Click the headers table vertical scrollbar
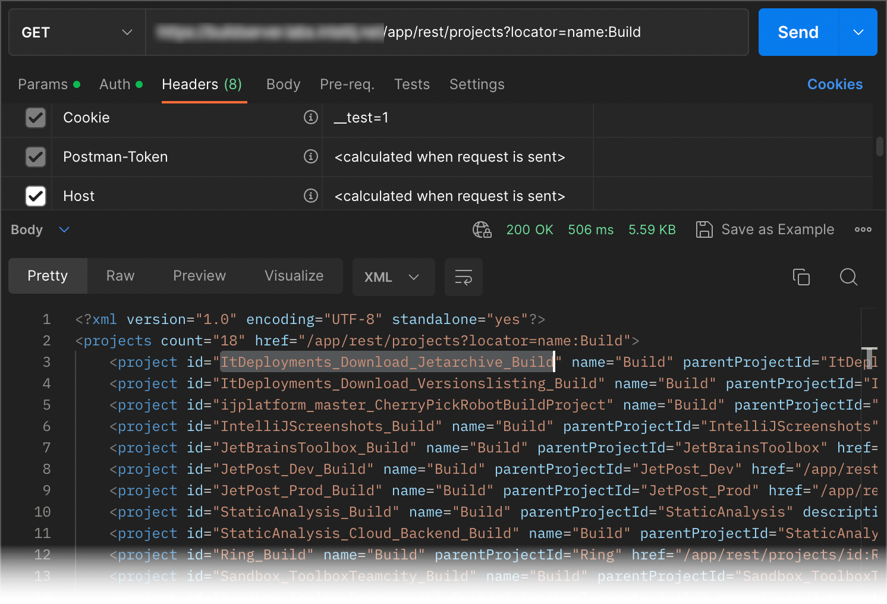The width and height of the screenshot is (887, 604). click(x=879, y=146)
